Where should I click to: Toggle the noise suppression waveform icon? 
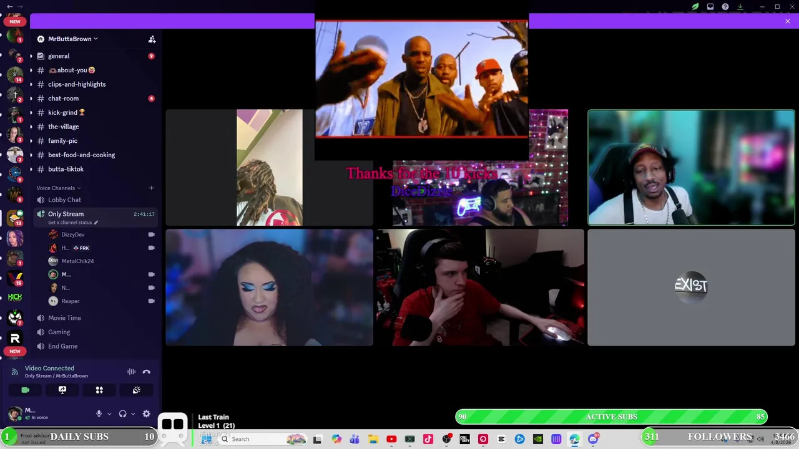[x=131, y=372]
